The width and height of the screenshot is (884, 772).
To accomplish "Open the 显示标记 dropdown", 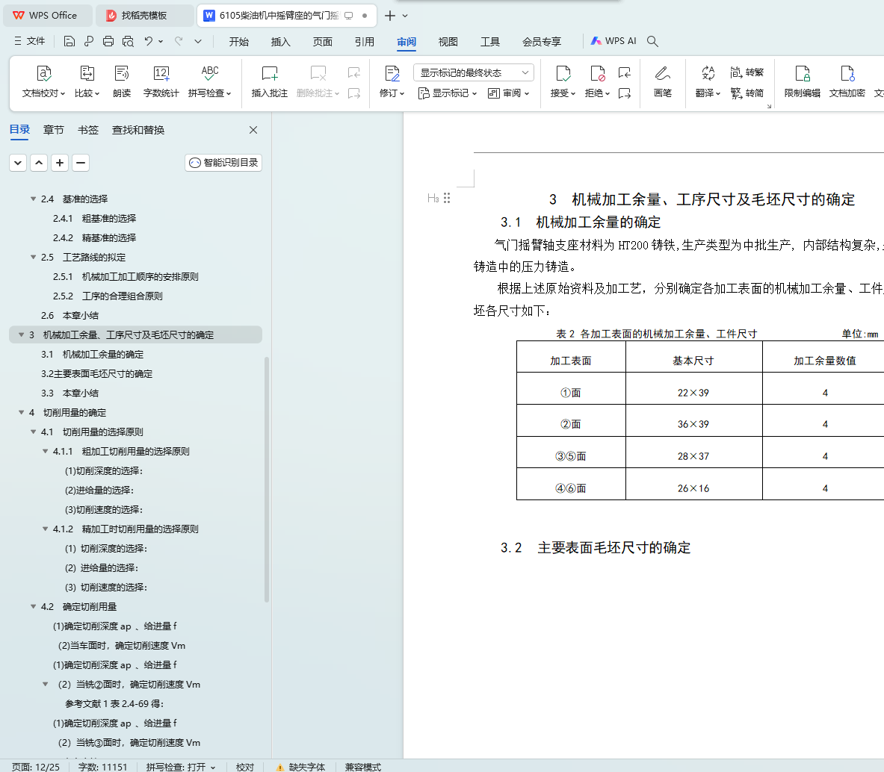I will click(x=448, y=93).
